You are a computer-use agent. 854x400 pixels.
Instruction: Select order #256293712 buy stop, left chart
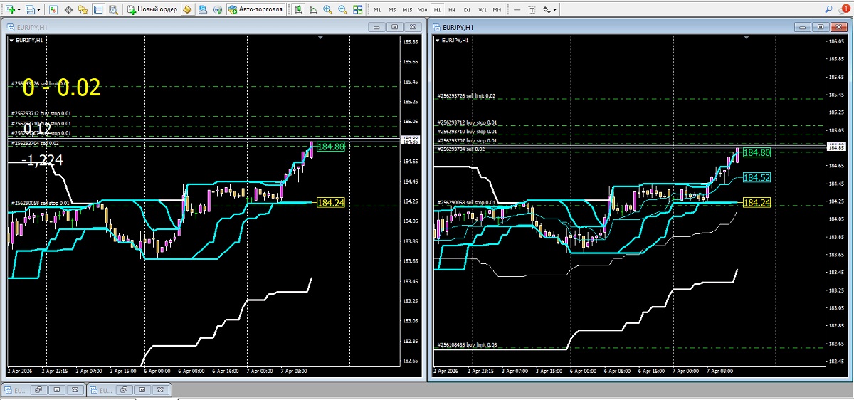[41, 113]
